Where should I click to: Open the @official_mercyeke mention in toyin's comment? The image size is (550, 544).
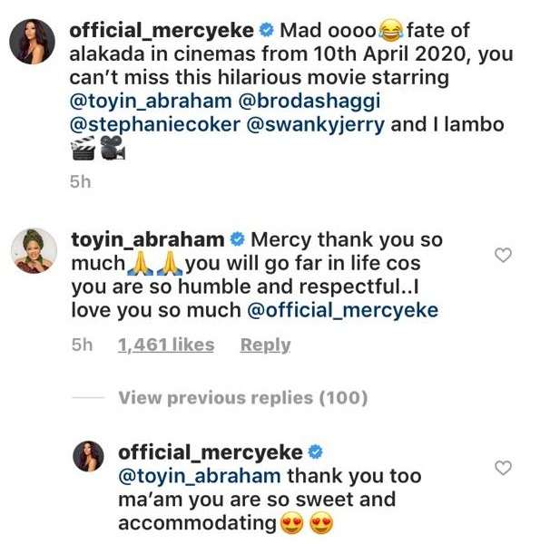(348, 310)
